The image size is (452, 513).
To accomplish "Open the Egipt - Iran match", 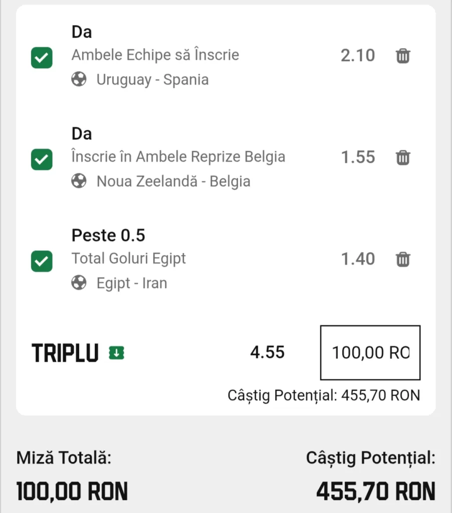I will pyautogui.click(x=132, y=283).
